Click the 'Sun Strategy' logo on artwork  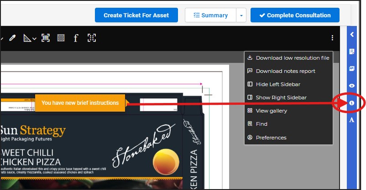(x=33, y=133)
